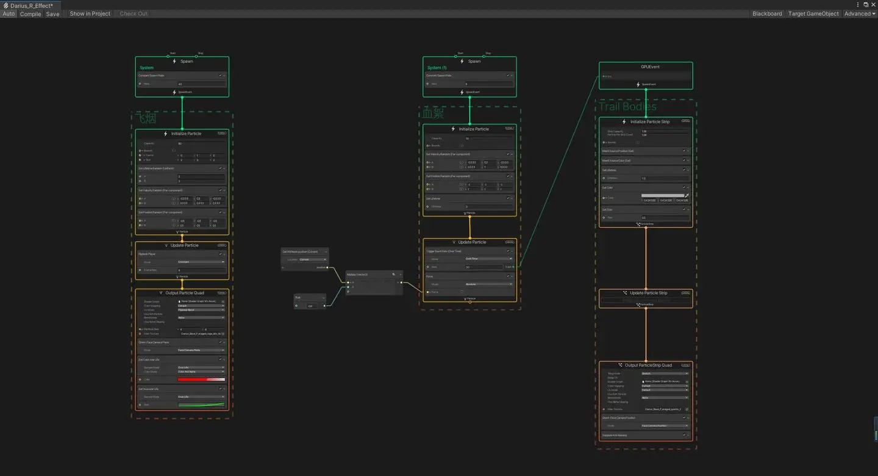Click the Compile button
This screenshot has width=878, height=476.
30,13
